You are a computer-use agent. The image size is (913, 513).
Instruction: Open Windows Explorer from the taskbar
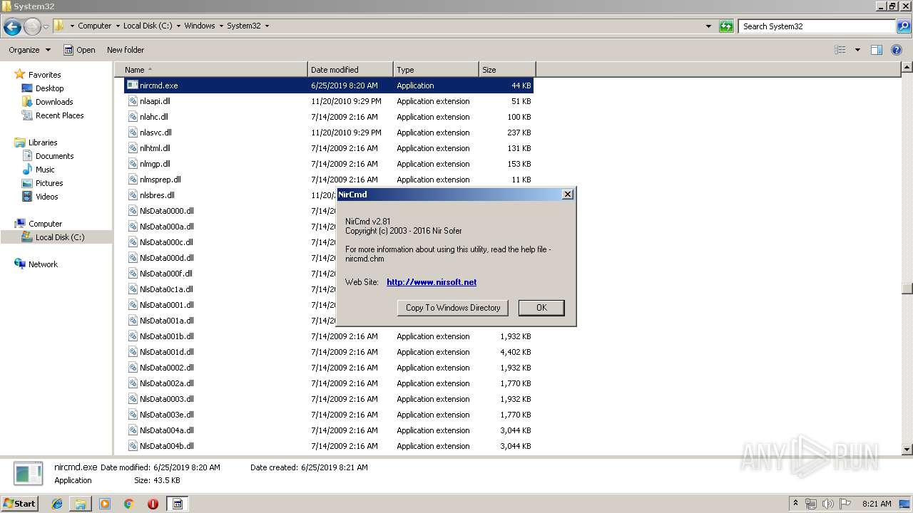coord(81,504)
